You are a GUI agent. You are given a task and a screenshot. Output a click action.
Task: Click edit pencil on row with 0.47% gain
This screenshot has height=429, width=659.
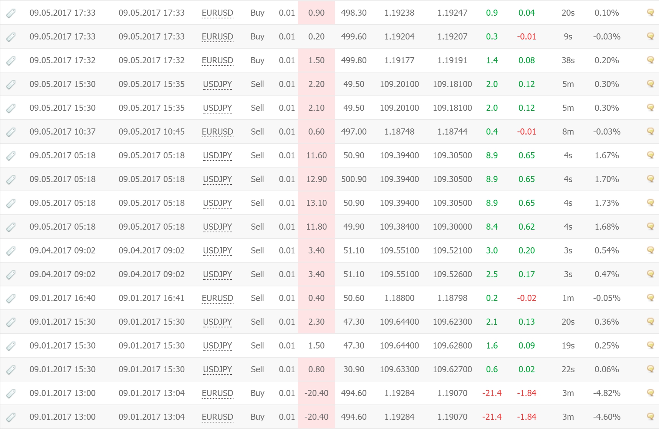point(11,274)
